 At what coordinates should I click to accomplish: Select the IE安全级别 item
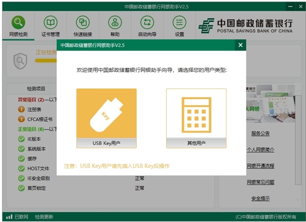(39, 179)
